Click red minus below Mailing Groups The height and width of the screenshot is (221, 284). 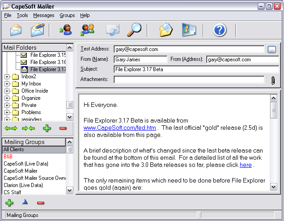click(x=41, y=203)
